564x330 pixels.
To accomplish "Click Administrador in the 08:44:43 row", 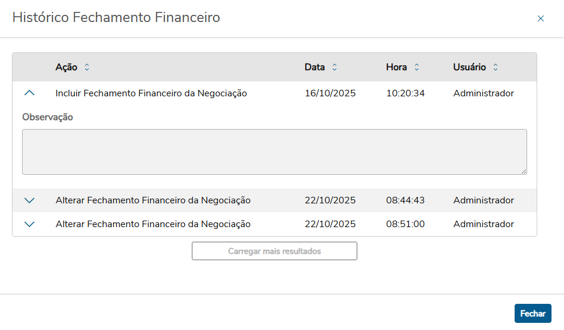I will pos(483,200).
